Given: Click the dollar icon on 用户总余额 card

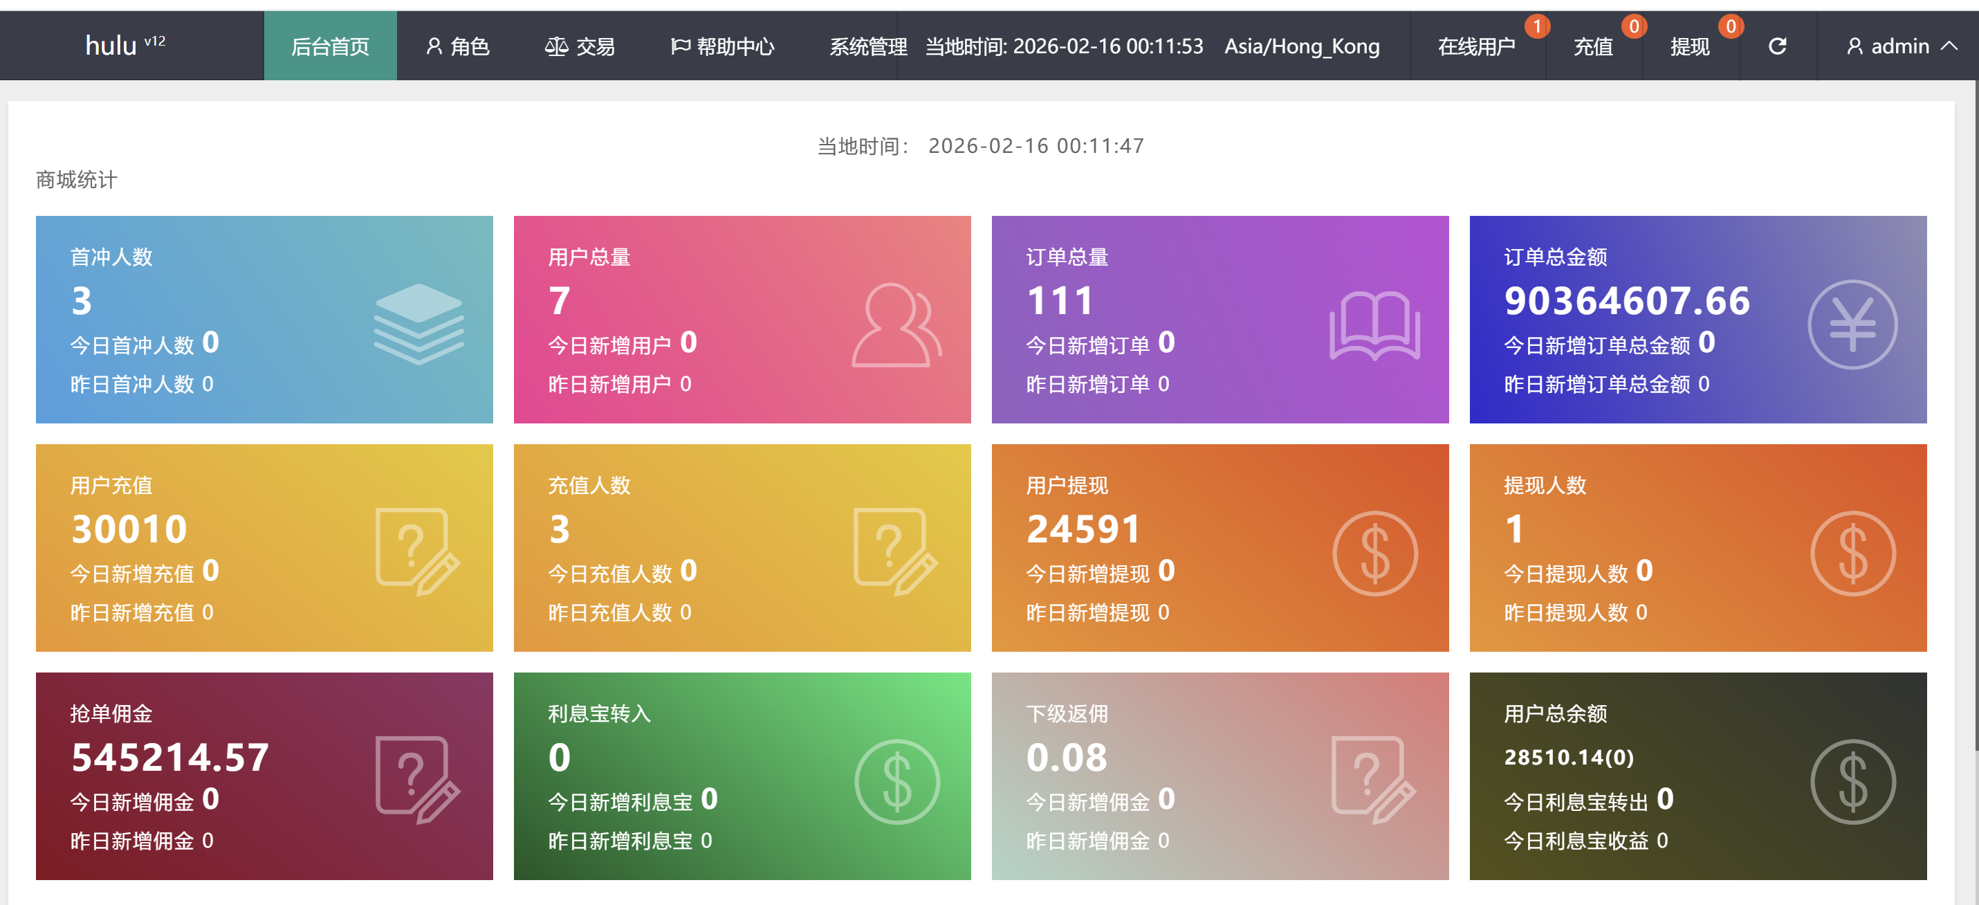Looking at the screenshot, I should coord(1852,781).
